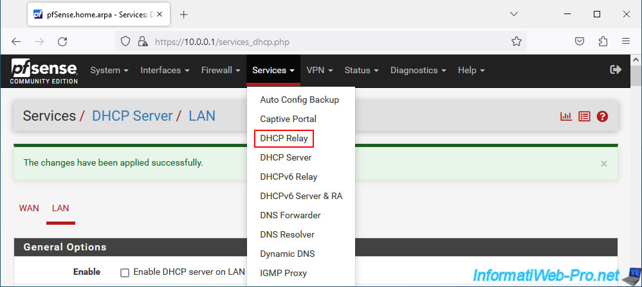642x287 pixels.
Task: Open the DHCP status graph icon
Action: (x=566, y=116)
